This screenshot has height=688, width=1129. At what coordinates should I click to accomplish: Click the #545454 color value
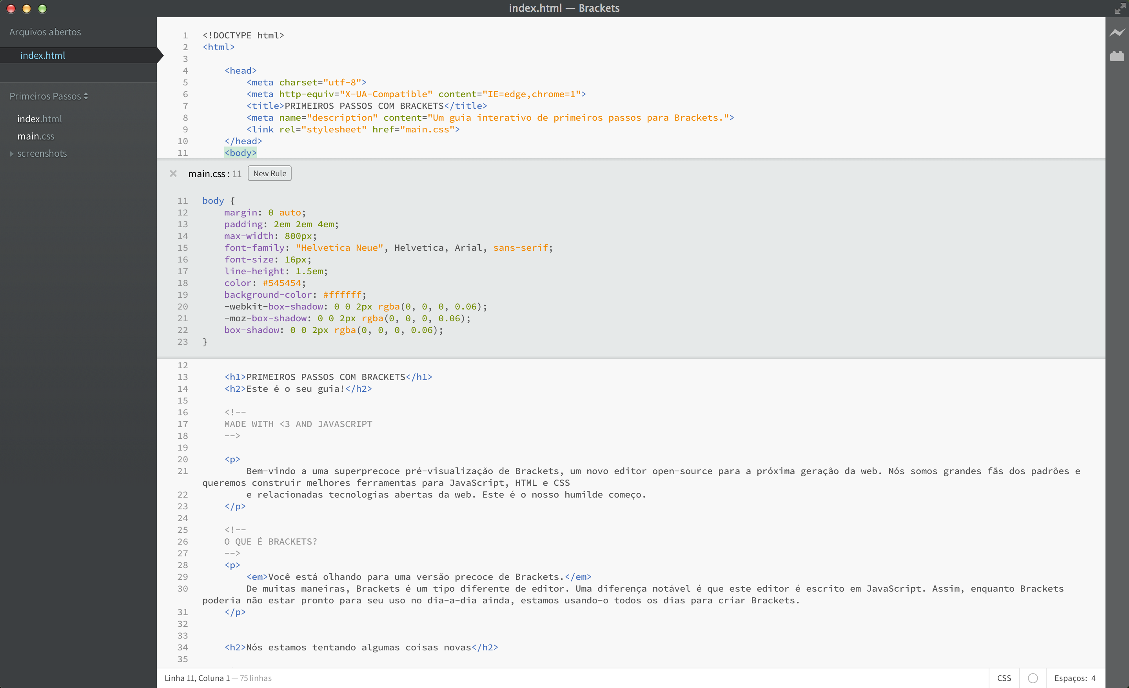point(281,283)
